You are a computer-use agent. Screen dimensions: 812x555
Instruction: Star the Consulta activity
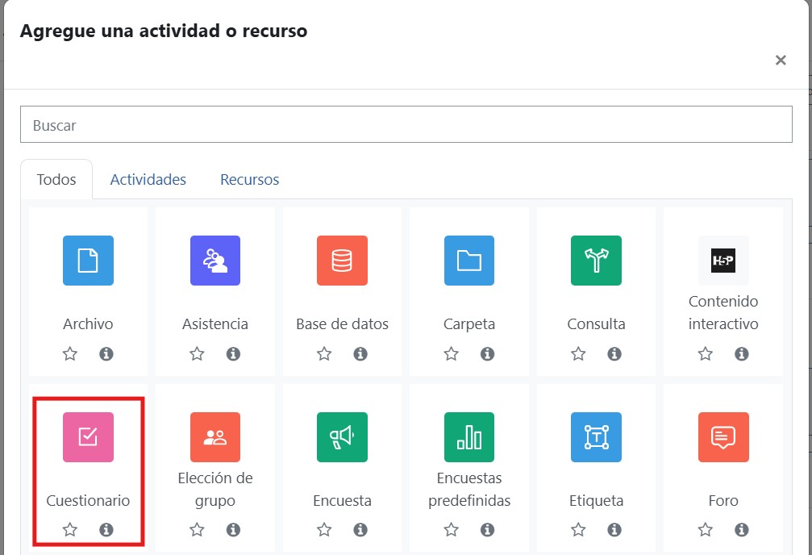[x=578, y=354]
